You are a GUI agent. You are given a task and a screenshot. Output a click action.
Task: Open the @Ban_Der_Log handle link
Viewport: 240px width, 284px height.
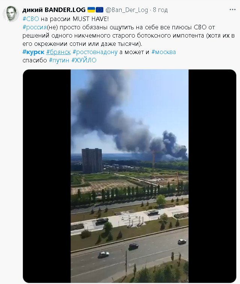[127, 10]
